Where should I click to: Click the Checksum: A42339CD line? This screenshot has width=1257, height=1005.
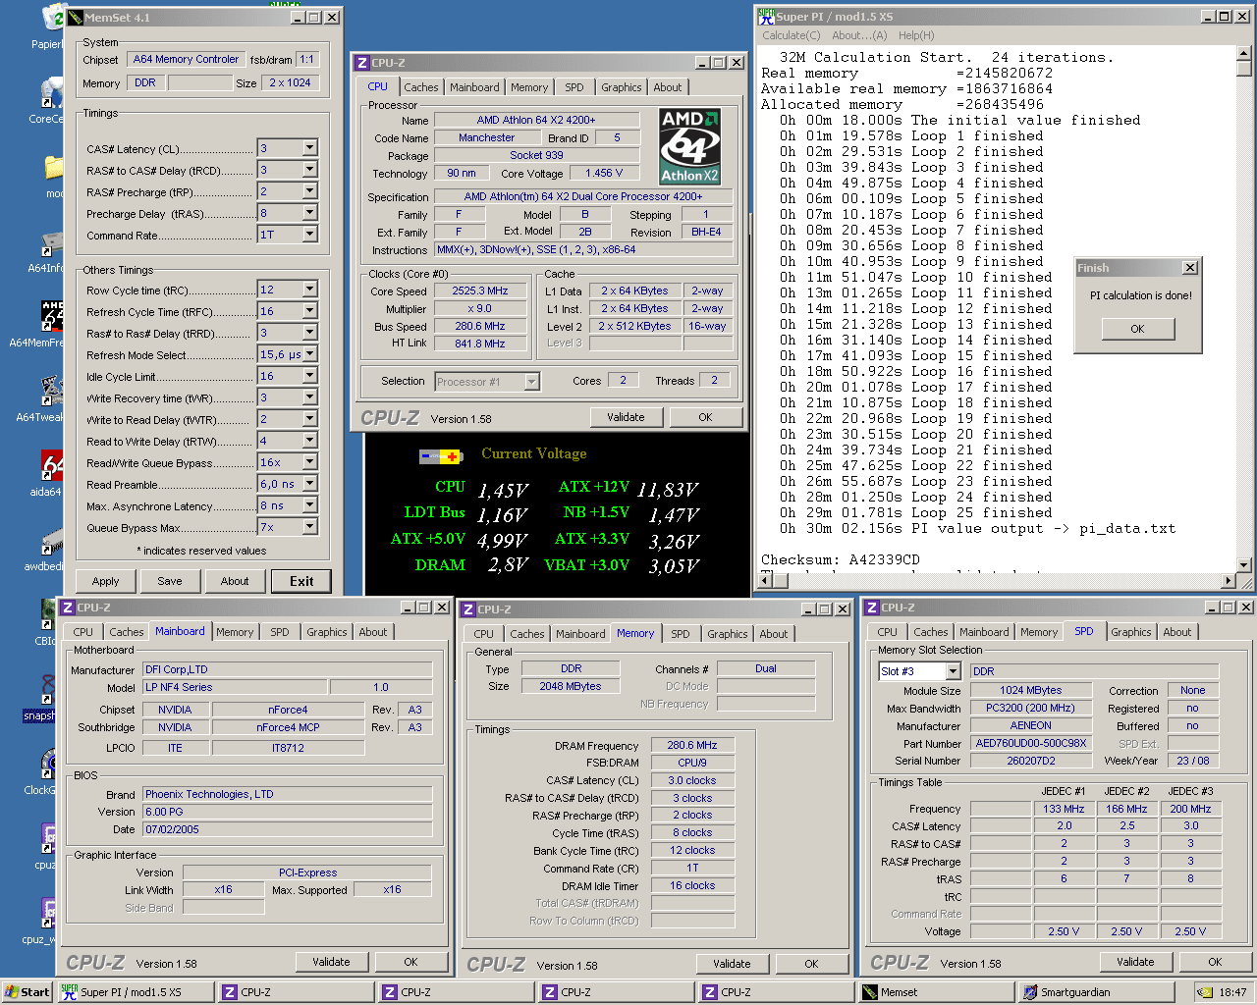point(841,559)
